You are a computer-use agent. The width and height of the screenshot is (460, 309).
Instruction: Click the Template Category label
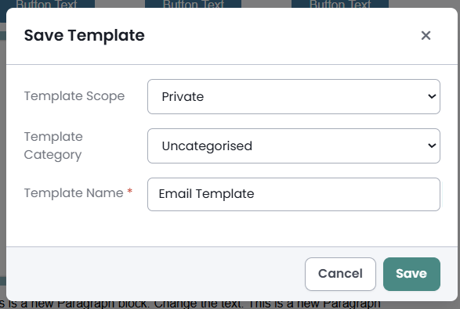53,146
